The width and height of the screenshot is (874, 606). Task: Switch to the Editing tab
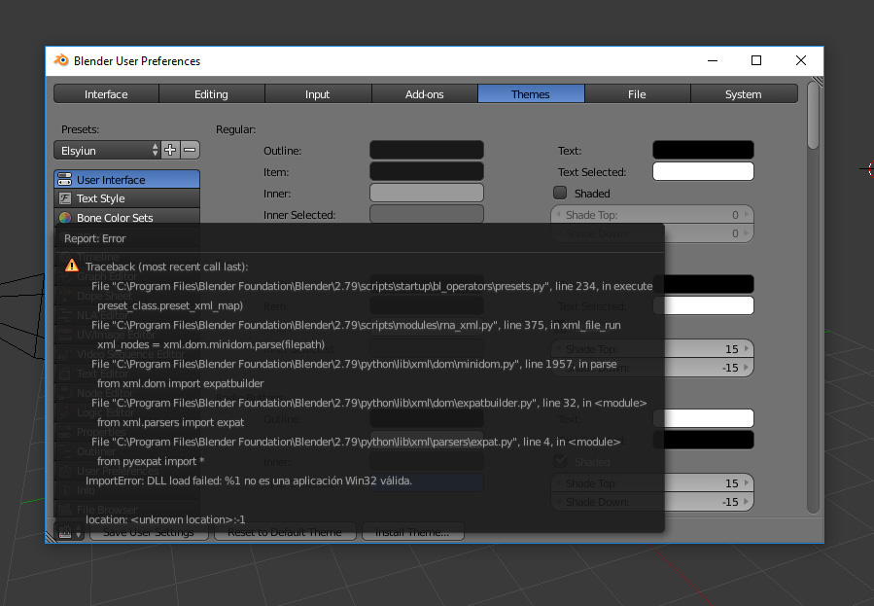pos(211,94)
